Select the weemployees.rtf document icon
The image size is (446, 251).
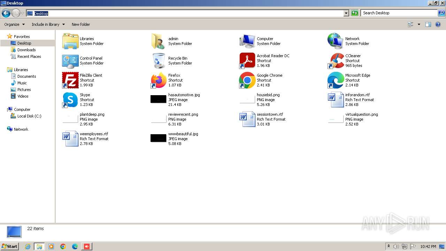70,139
